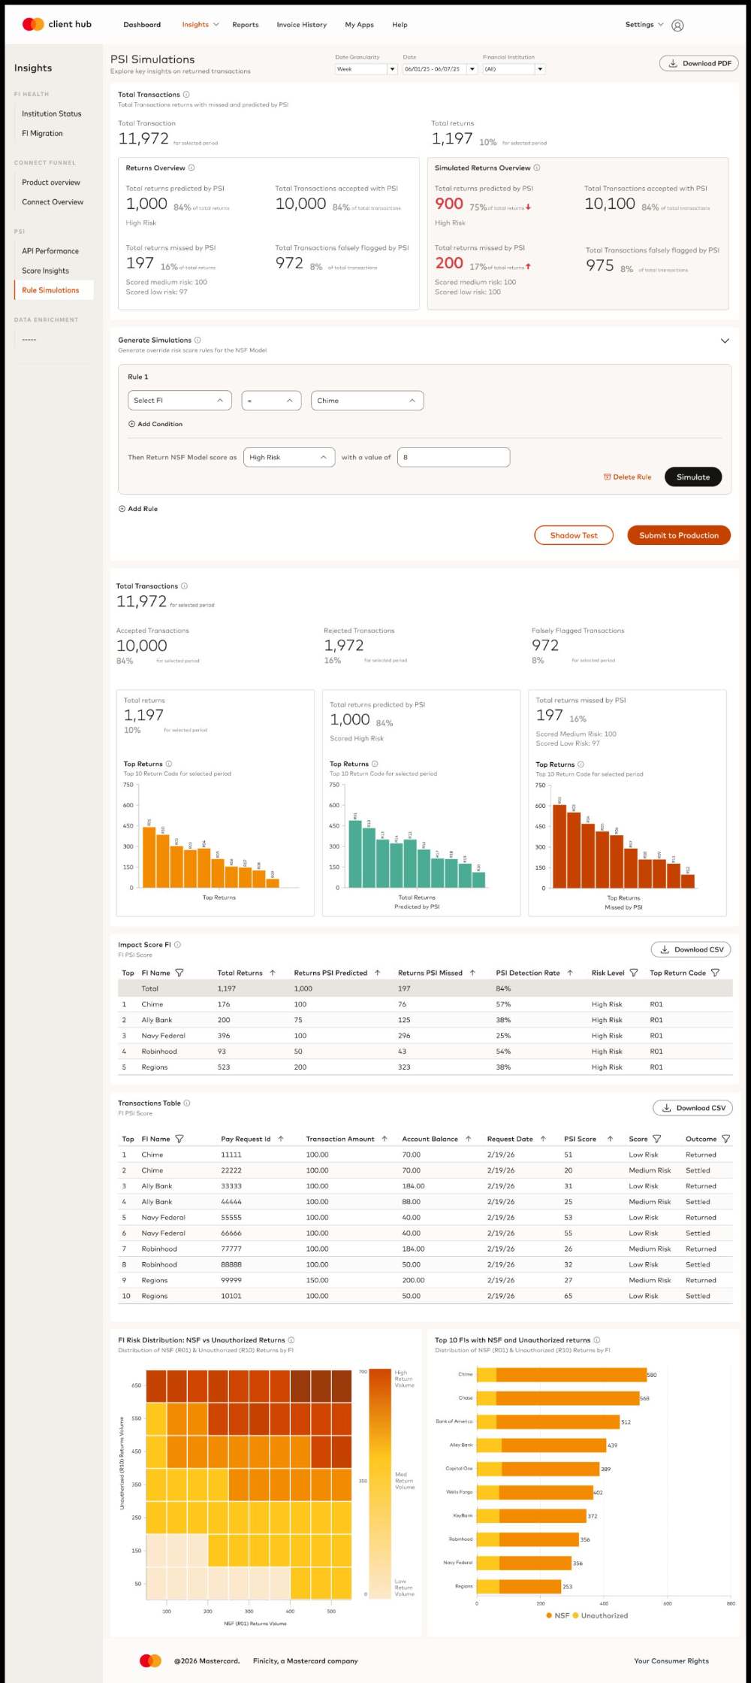Open My Apps in top navigation
The height and width of the screenshot is (1683, 751).
[360, 25]
